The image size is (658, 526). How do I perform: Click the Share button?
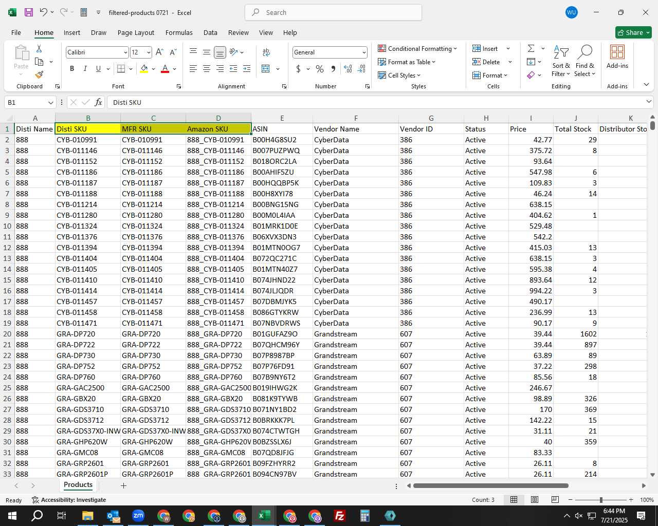633,32
